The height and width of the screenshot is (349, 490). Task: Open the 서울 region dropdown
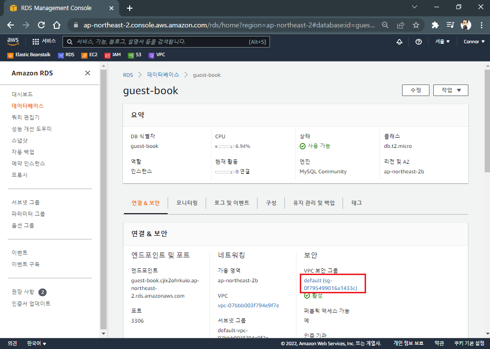[442, 41]
